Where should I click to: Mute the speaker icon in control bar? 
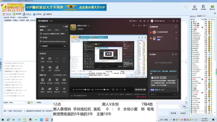(x=92, y=90)
